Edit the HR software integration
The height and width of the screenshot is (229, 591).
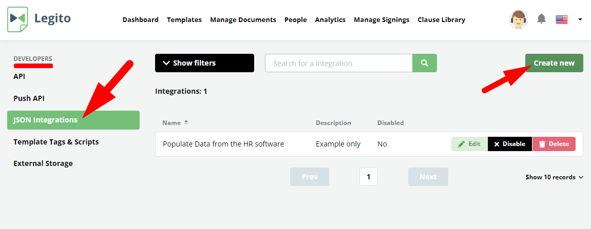(469, 144)
